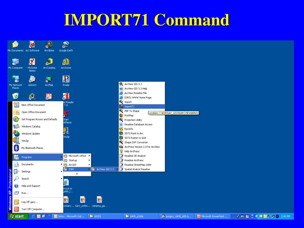Expand Documents in Start menu
The width and height of the screenshot is (304, 228).
[38, 164]
